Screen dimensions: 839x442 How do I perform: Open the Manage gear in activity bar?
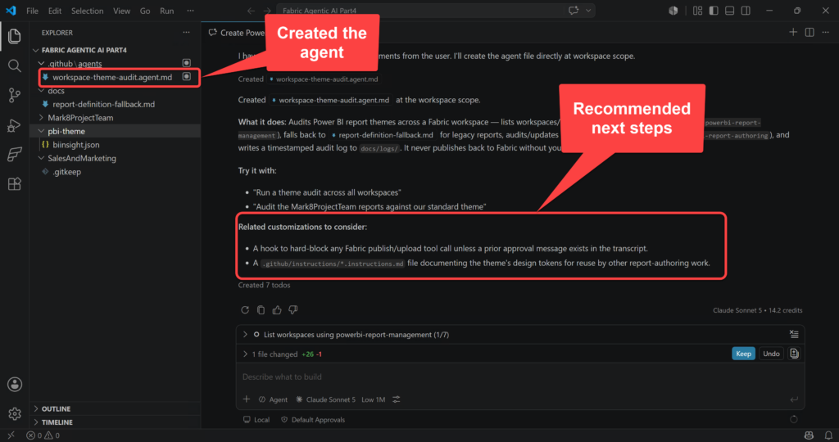click(x=15, y=413)
